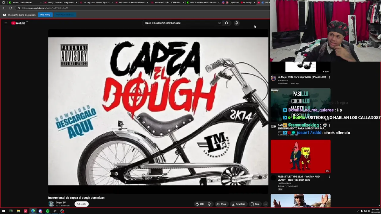The height and width of the screenshot is (214, 381).
Task: Go to the YouTube home logo
Action: [x=18, y=23]
